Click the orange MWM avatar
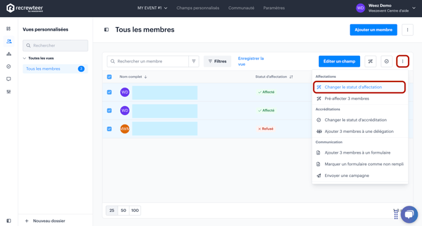 [125, 129]
